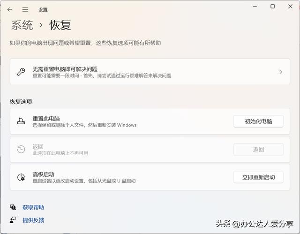Click the reset PC icon beside 重置此电脑
300x234 pixels.
pos(21,121)
